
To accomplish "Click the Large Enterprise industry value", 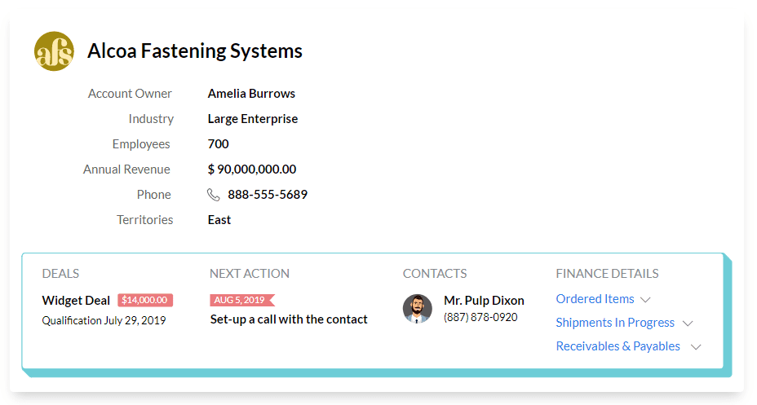I will 253,119.
